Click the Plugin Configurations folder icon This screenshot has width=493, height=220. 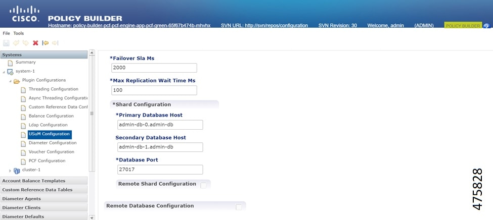[x=17, y=81]
